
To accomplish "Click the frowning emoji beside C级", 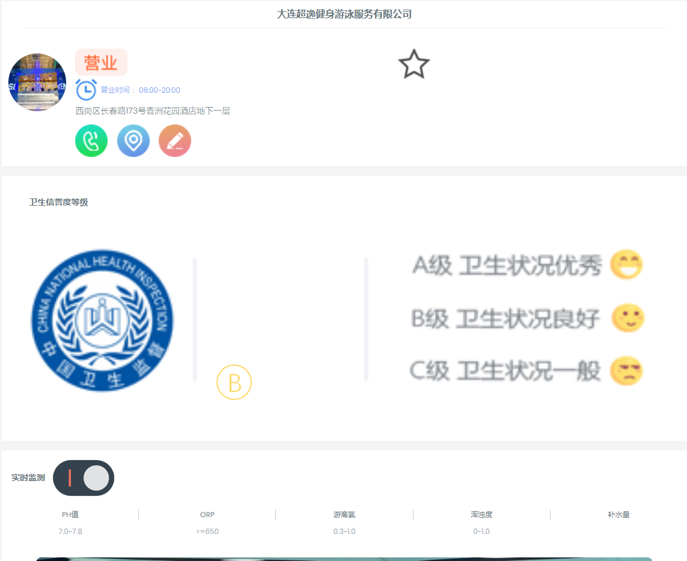I will click(x=626, y=371).
